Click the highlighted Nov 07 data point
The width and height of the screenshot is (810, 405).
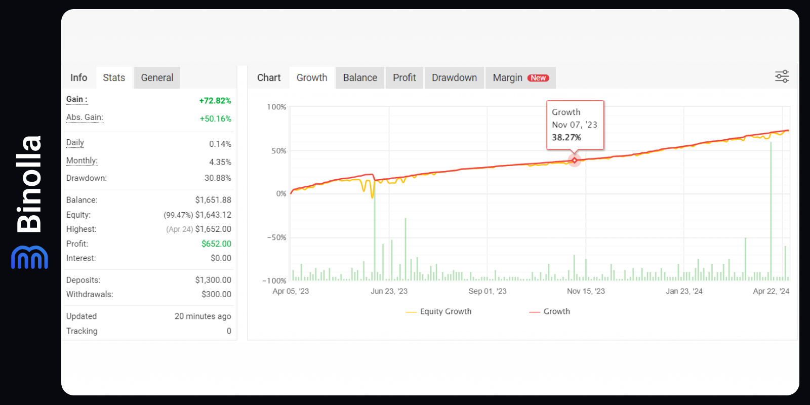(575, 160)
